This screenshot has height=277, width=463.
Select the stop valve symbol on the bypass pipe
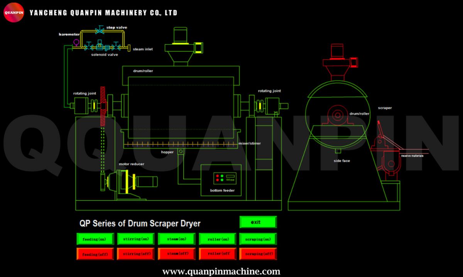(100, 29)
